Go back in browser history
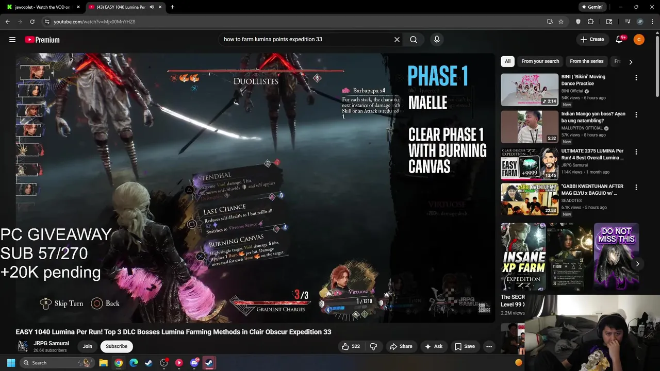Screen dimensions: 660x371 [7, 22]
